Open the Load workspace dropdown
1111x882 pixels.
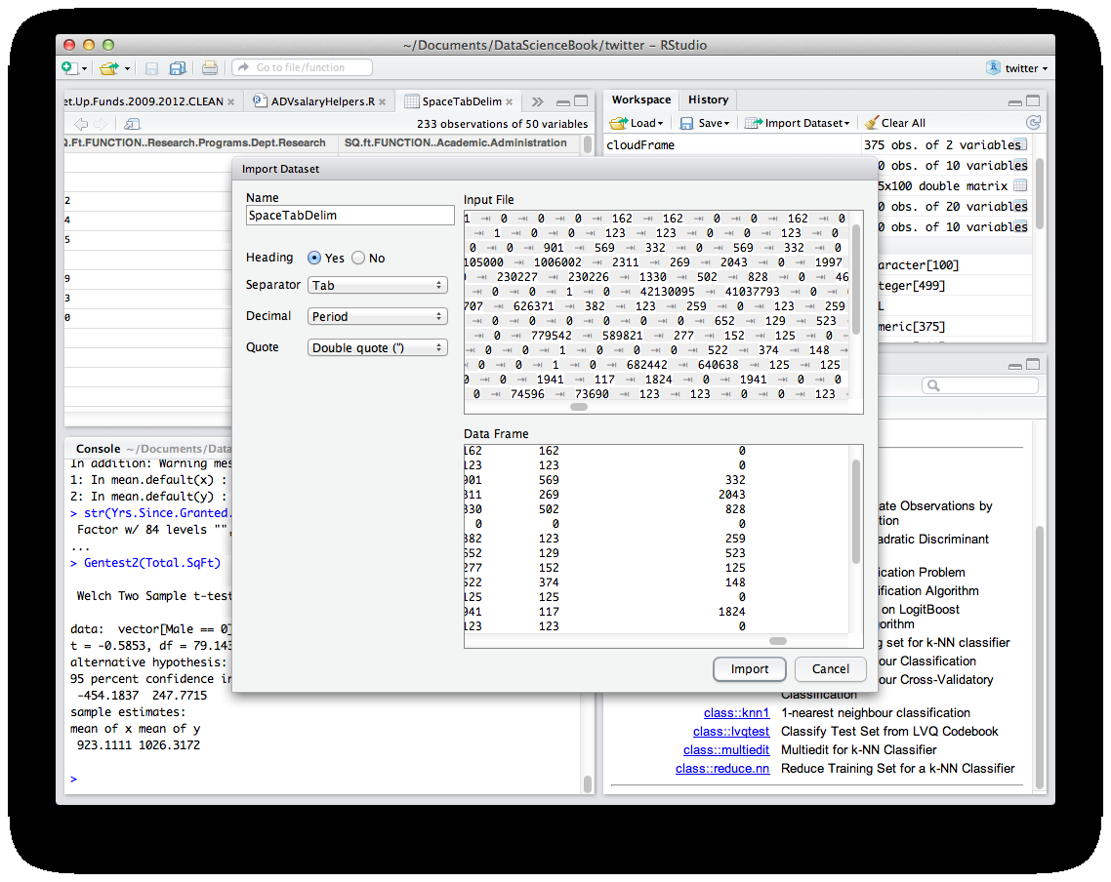637,123
